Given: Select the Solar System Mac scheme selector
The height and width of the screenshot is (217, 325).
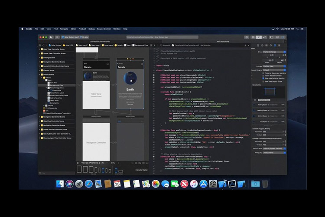Looking at the screenshot, I should pos(71,37).
